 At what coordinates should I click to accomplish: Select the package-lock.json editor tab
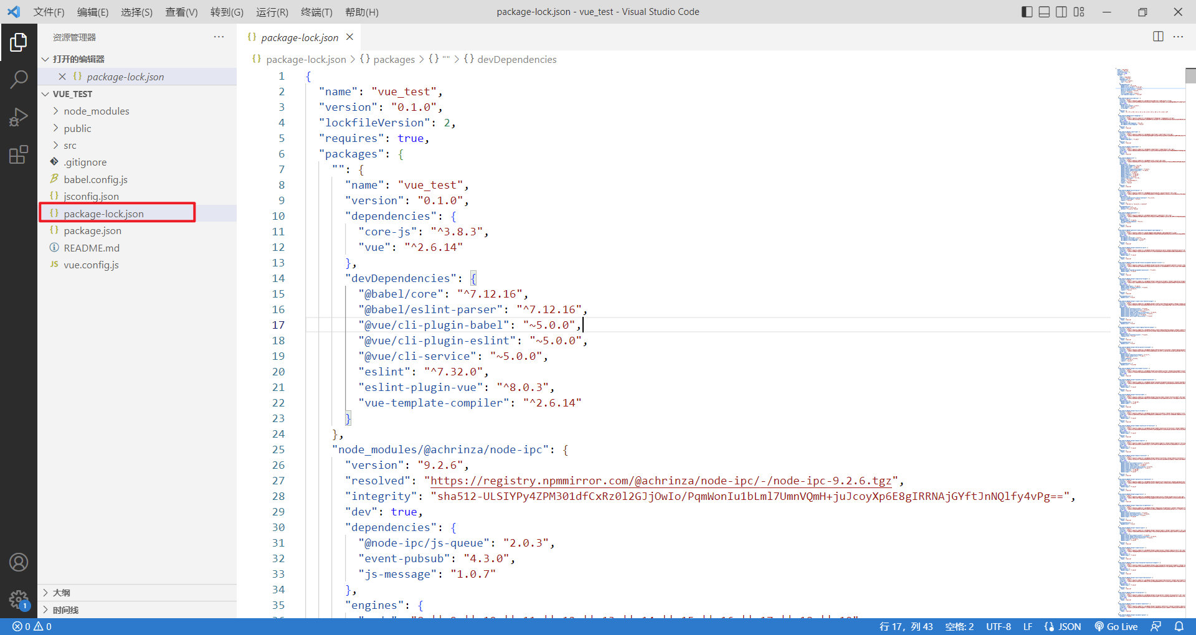[x=300, y=37]
